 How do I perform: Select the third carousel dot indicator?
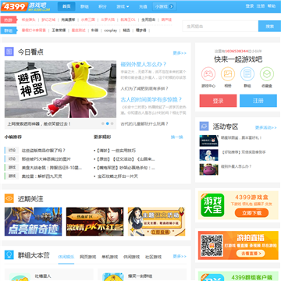pos(112,123)
